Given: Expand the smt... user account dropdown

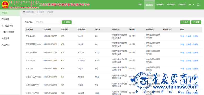Looking at the screenshot, I should tap(191, 5).
